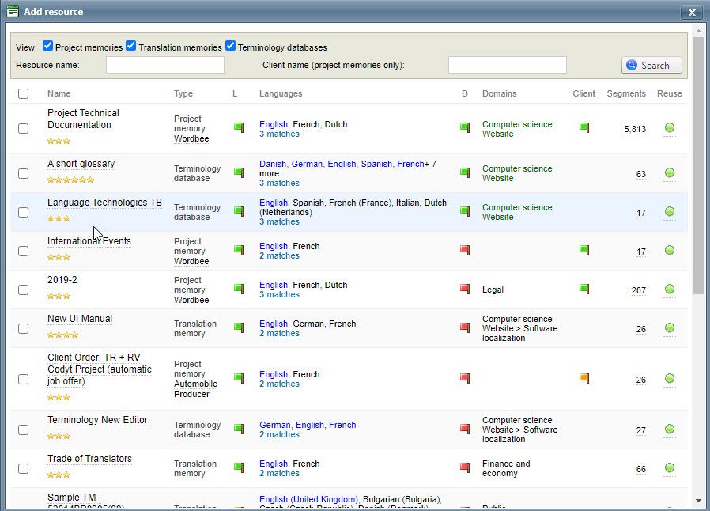Open the Terminology New Editor resource

click(97, 420)
